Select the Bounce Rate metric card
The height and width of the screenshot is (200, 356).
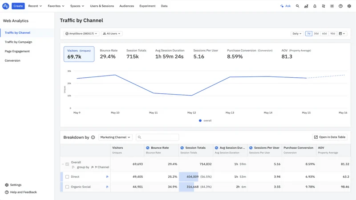pyautogui.click(x=109, y=54)
